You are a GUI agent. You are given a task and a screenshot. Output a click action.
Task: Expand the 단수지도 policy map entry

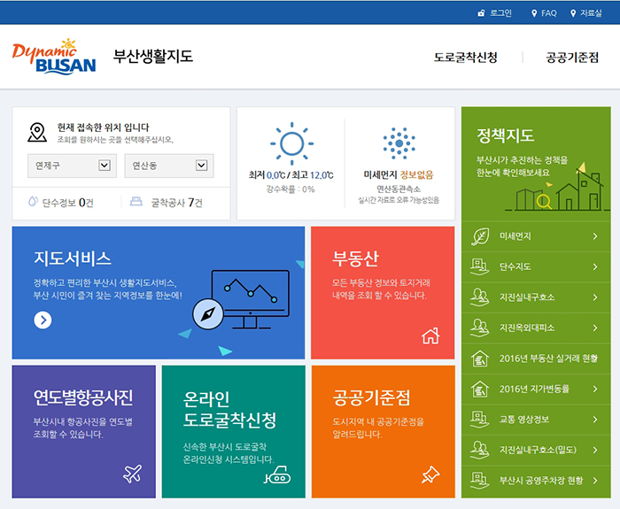pos(535,266)
